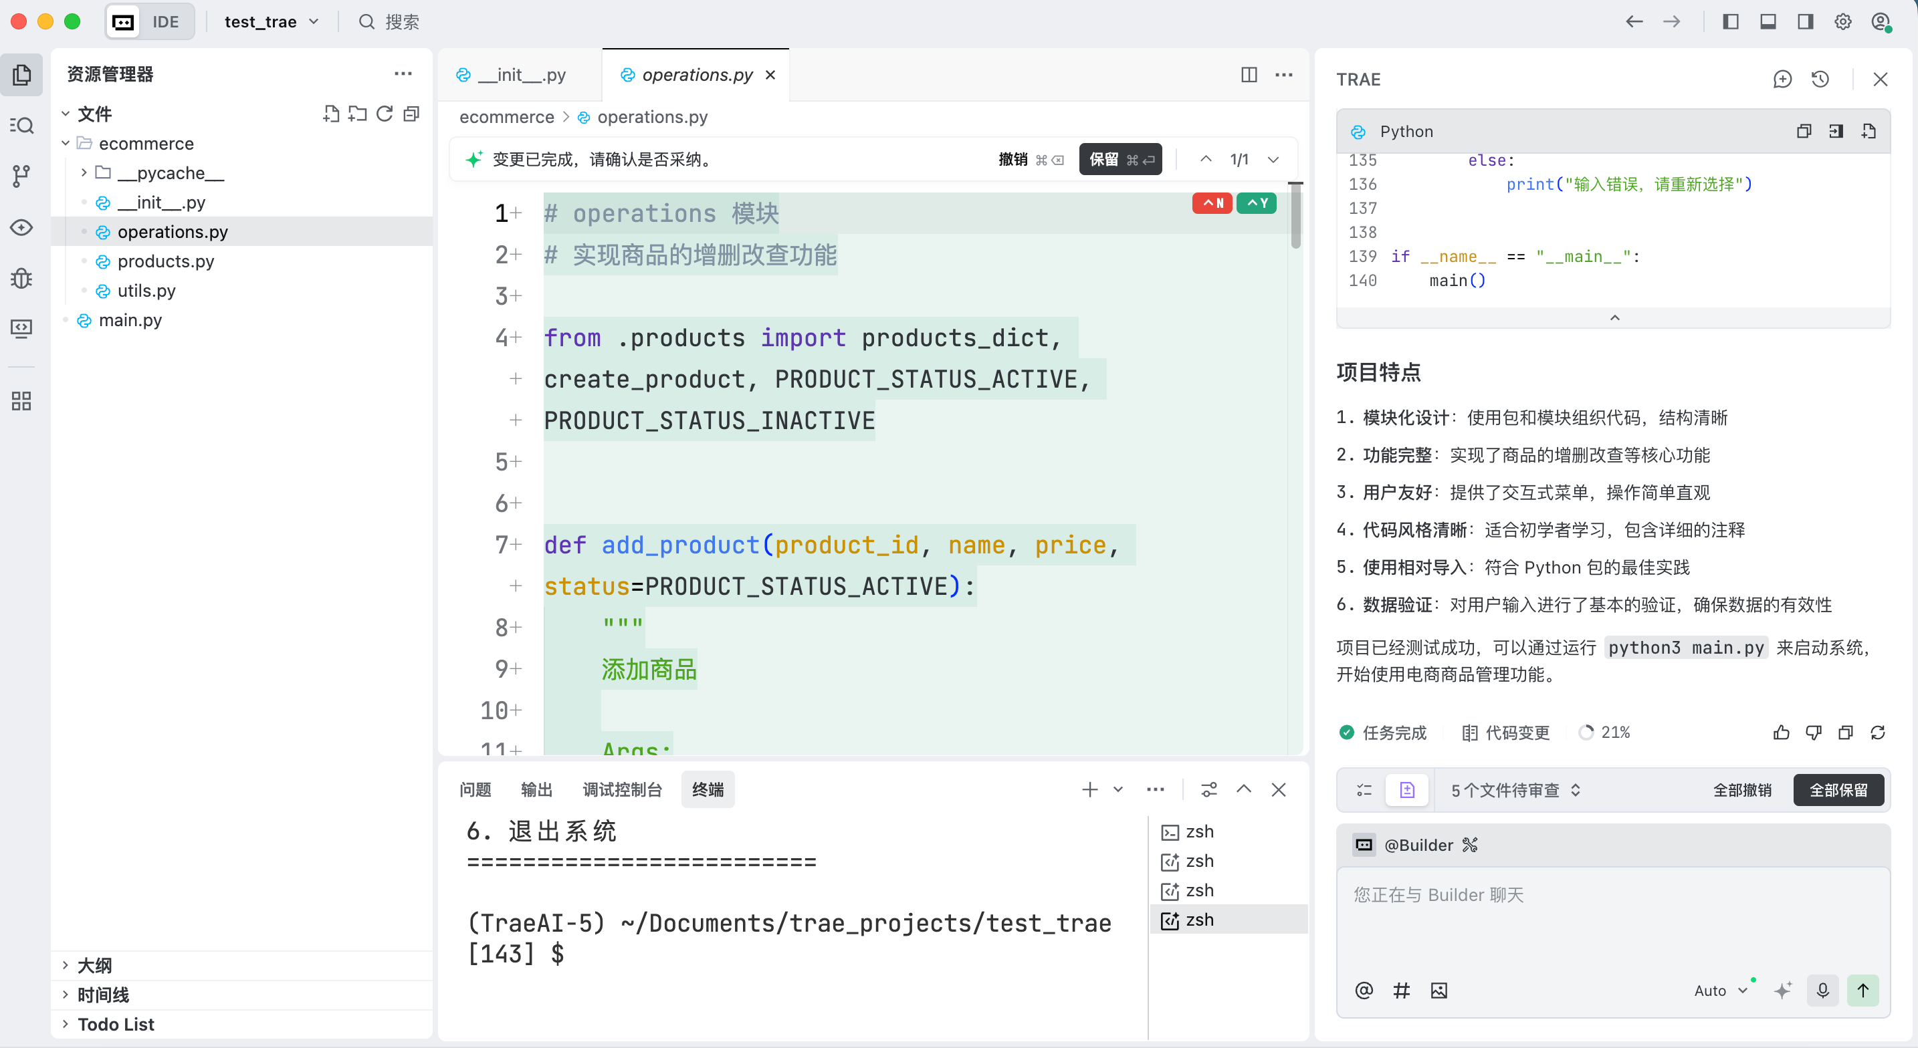Toggle the bottom panel layout
This screenshot has width=1918, height=1048.
click(x=1768, y=21)
